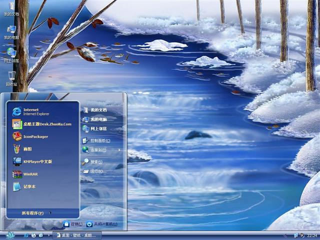Open the 回收站 Recycle Bin desktop icon
The height and width of the screenshot is (240, 320).
pyautogui.click(x=11, y=78)
